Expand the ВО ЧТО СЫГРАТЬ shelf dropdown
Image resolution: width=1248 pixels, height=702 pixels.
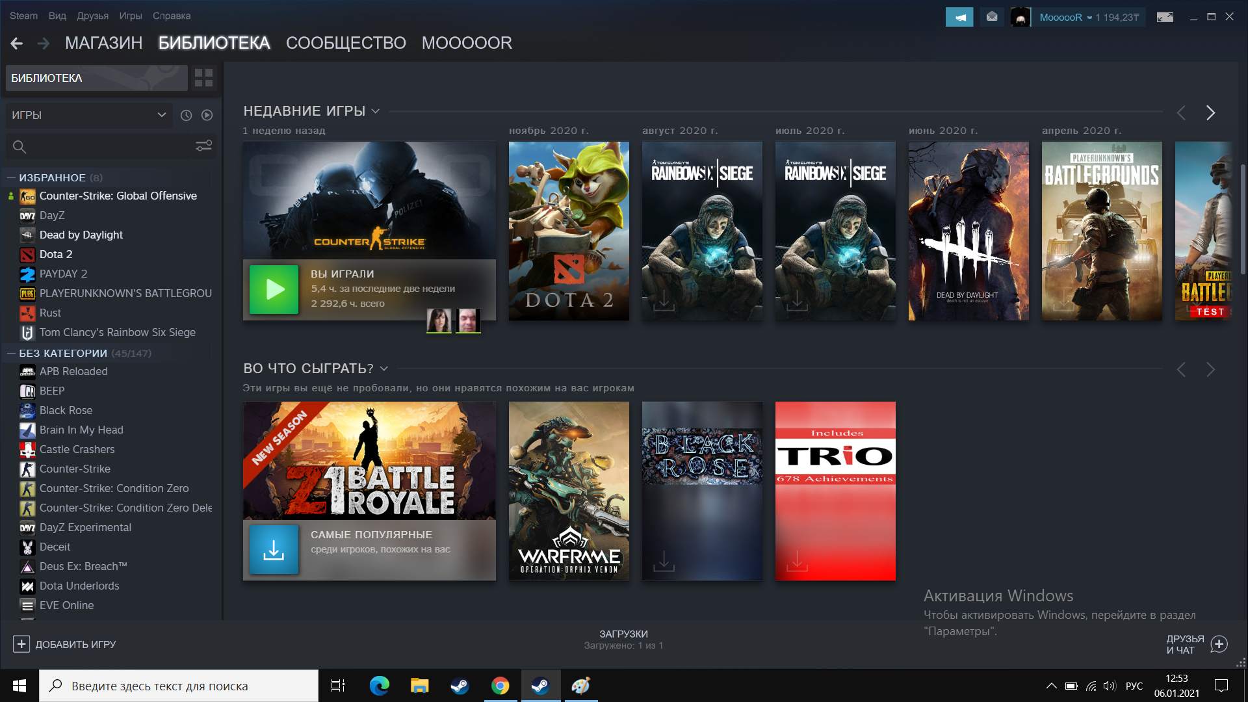point(384,369)
